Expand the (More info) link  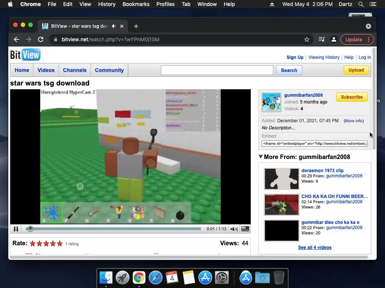click(353, 121)
